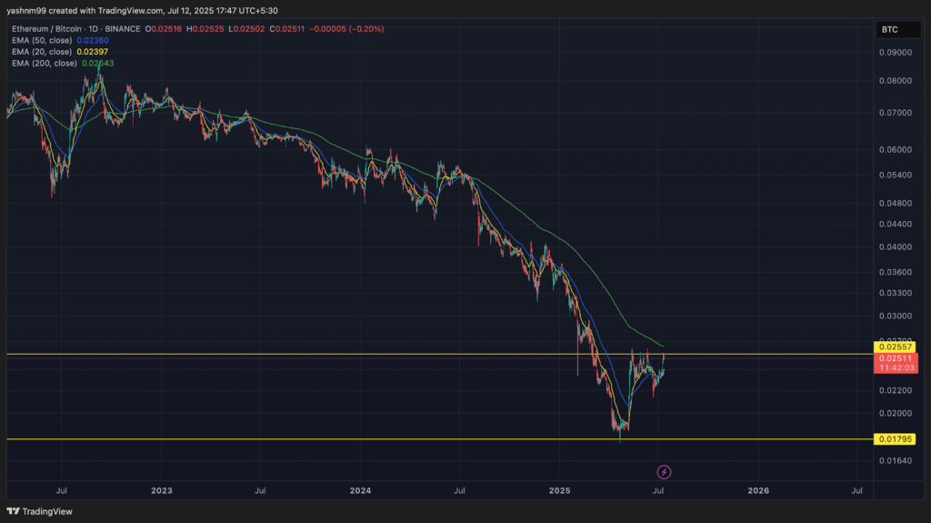Click the 0.04400 price axis label
Viewport: 931px width, 523px height.
click(896, 224)
